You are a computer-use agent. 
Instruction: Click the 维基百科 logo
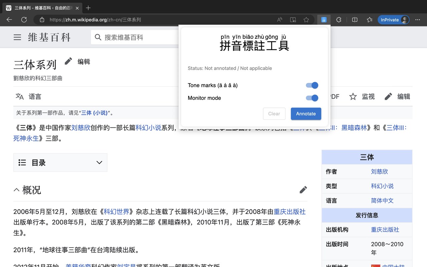tap(49, 37)
